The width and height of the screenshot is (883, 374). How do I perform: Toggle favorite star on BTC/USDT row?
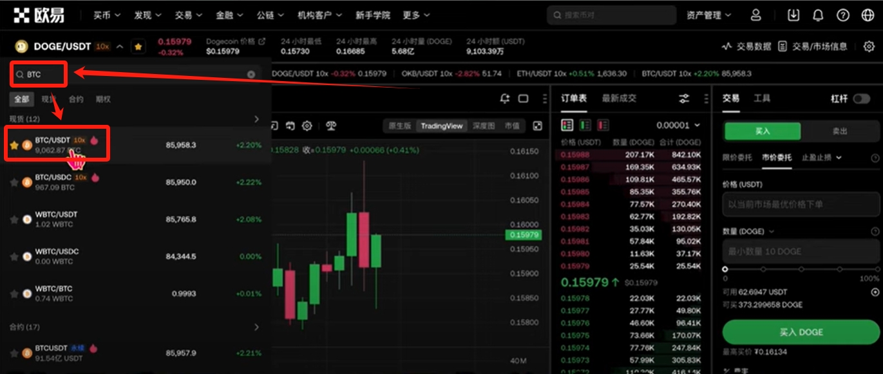pyautogui.click(x=14, y=145)
